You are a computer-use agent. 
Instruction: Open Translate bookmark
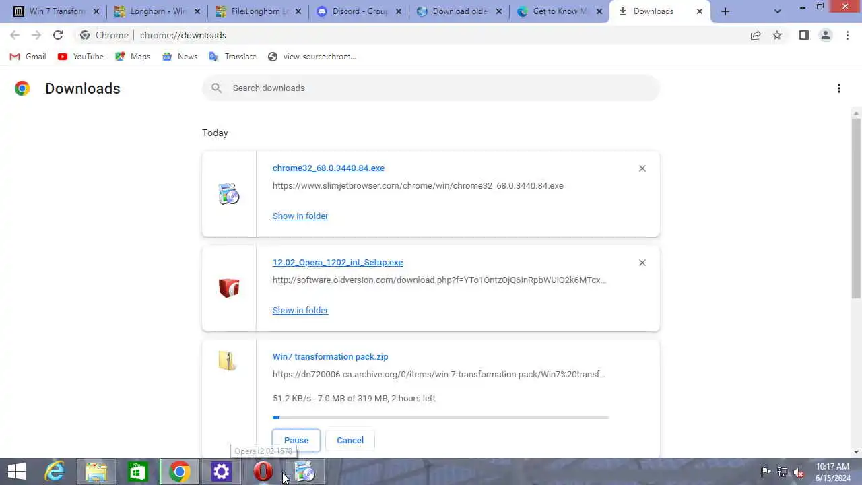click(232, 57)
